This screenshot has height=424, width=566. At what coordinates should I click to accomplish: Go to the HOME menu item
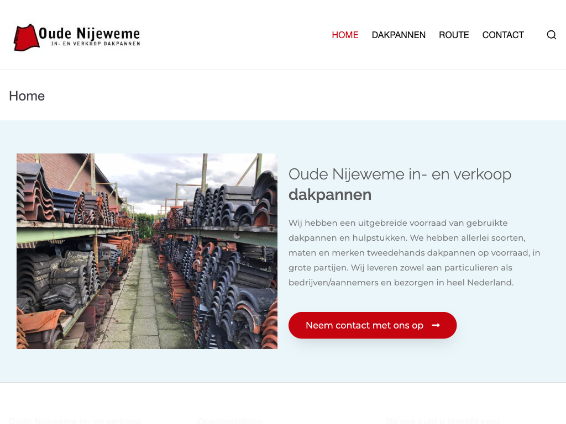[x=345, y=35]
